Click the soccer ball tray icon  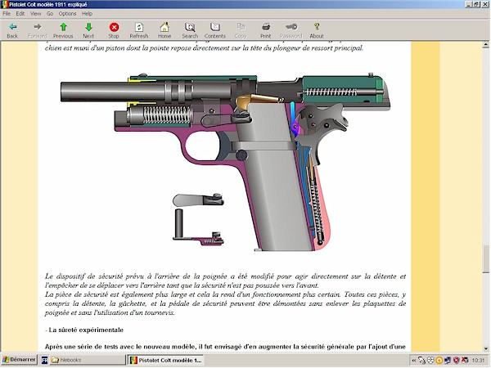[x=430, y=361]
